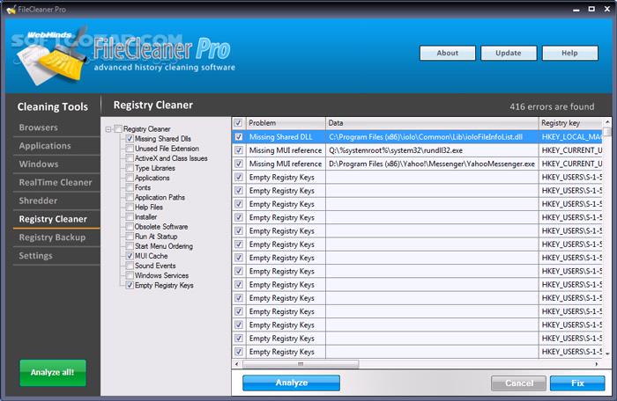Click the HKEY_LOCAL_MA registry key cell
The image size is (617, 401).
point(570,136)
